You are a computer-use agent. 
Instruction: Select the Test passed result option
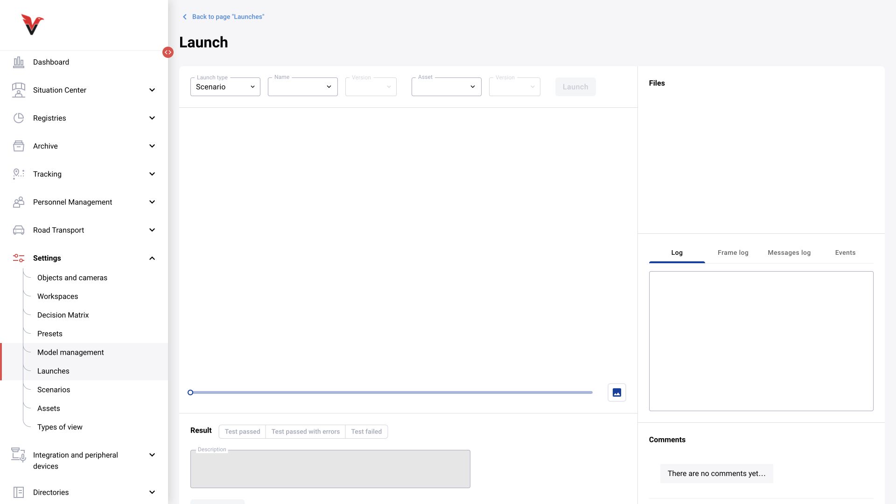click(242, 432)
